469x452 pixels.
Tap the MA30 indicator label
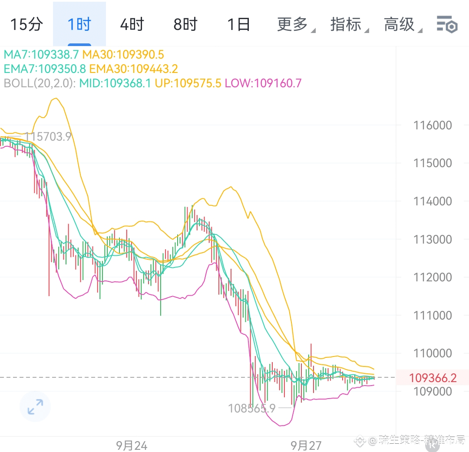(x=123, y=54)
